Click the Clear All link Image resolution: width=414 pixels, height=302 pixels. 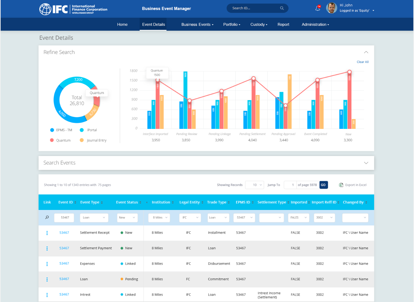click(362, 62)
